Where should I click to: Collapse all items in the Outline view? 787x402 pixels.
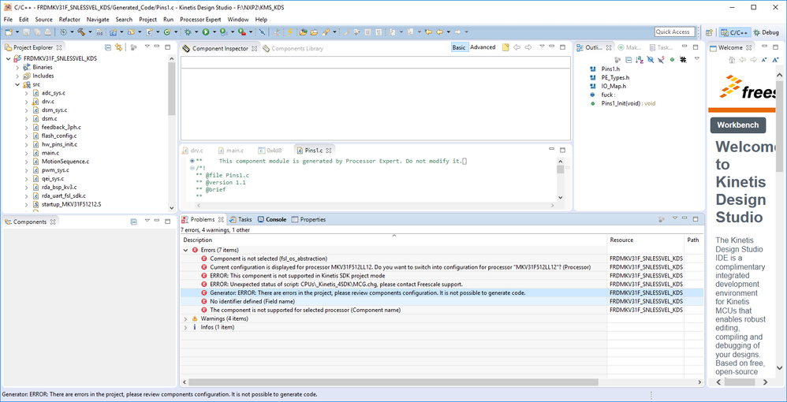click(x=628, y=59)
